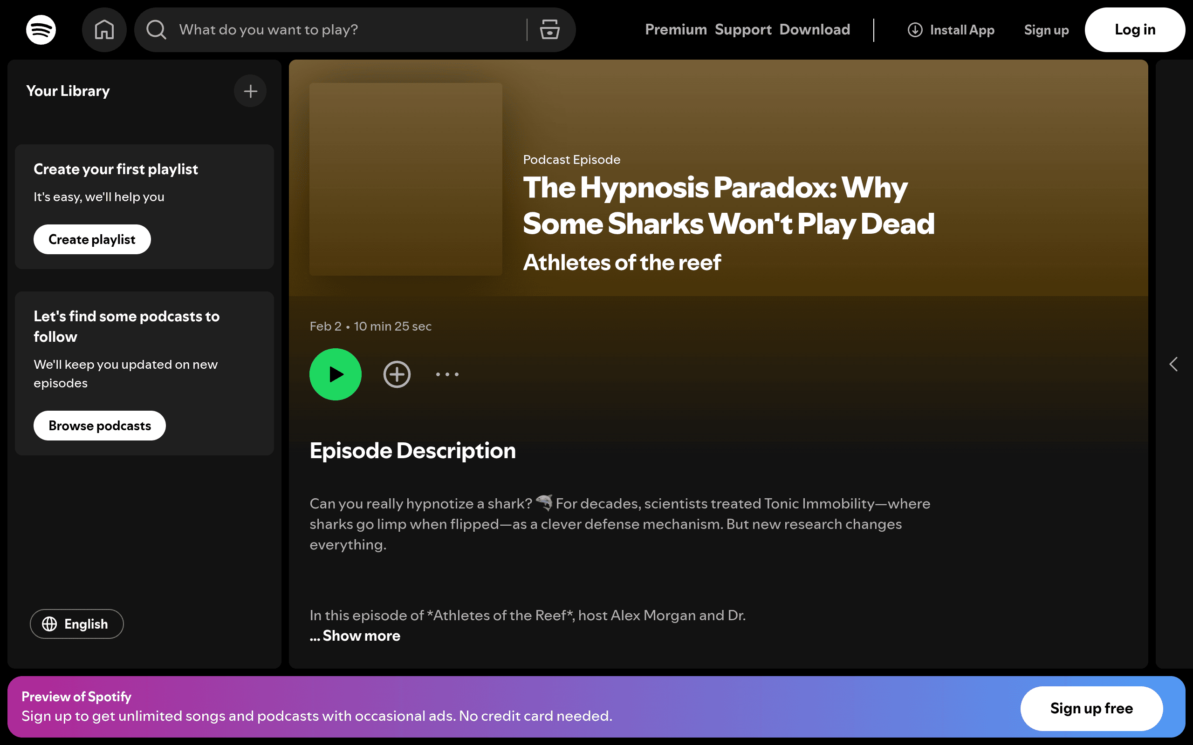1193x745 pixels.
Task: Click the Install App download icon
Action: click(x=915, y=30)
